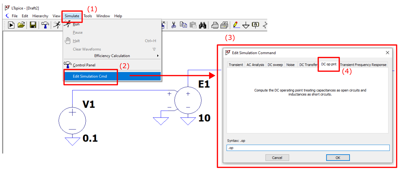Open the File menu
The width and height of the screenshot is (402, 172).
[x=15, y=16]
